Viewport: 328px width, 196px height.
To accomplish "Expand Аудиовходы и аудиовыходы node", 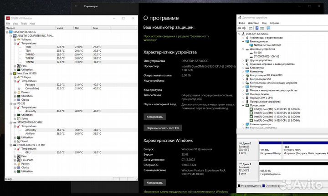I will (243, 38).
